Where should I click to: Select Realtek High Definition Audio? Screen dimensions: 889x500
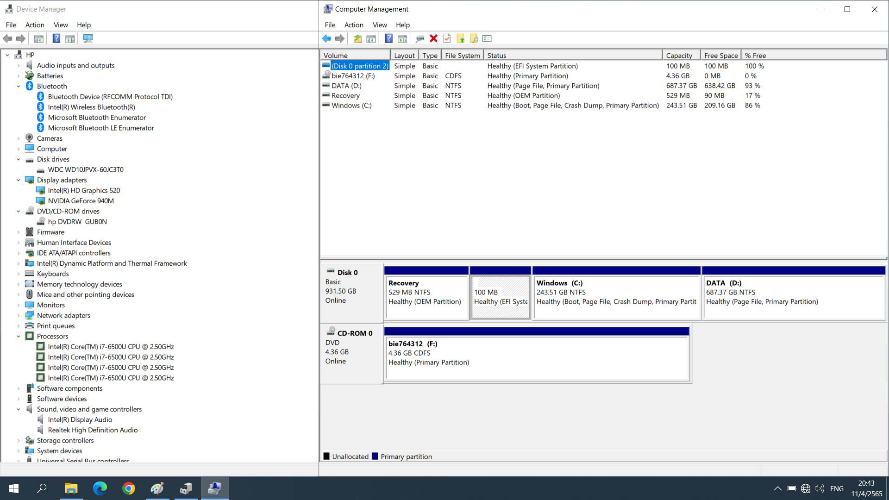(x=93, y=430)
